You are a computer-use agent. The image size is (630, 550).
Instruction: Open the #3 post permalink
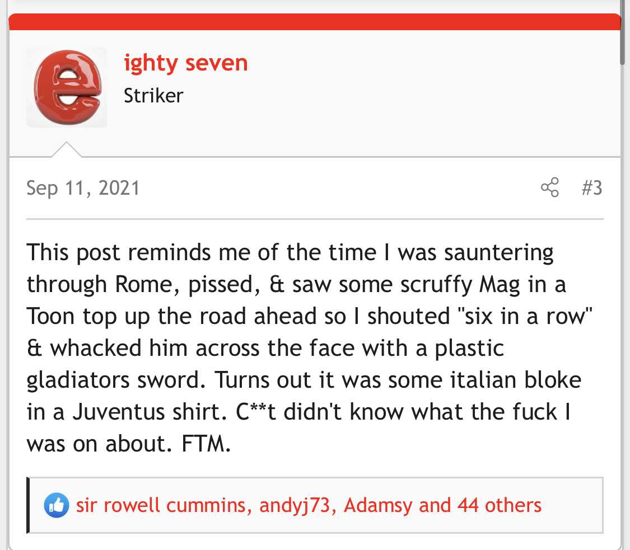coord(592,187)
